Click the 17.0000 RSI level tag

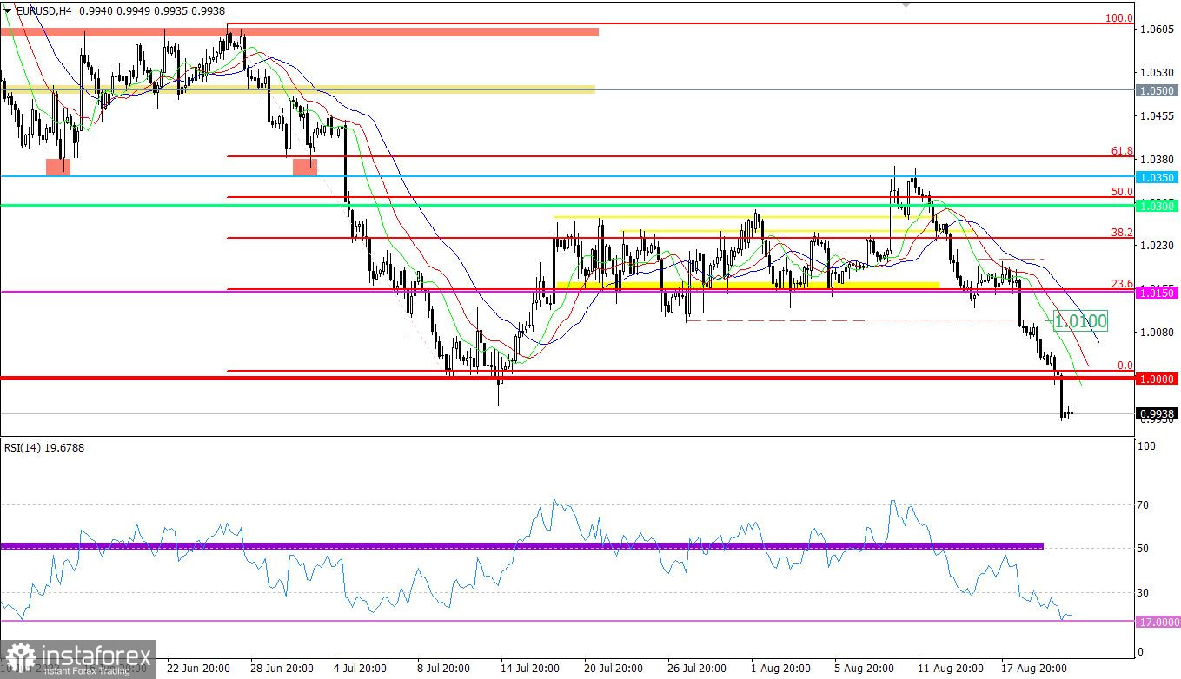[1158, 622]
